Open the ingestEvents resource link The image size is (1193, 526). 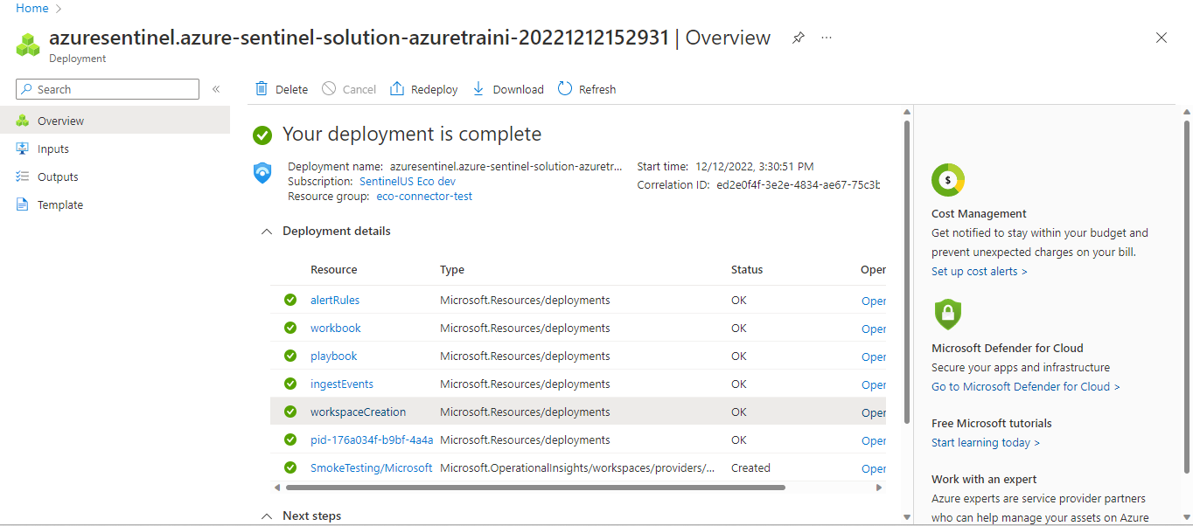pyautogui.click(x=342, y=384)
